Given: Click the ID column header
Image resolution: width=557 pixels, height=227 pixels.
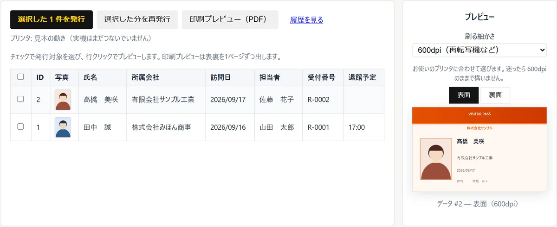Looking at the screenshot, I should pos(40,77).
